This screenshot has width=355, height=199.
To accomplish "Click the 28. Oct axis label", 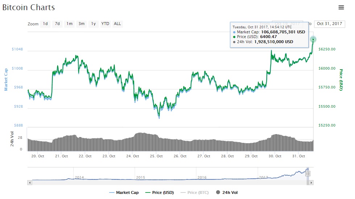I will pos(227,156).
